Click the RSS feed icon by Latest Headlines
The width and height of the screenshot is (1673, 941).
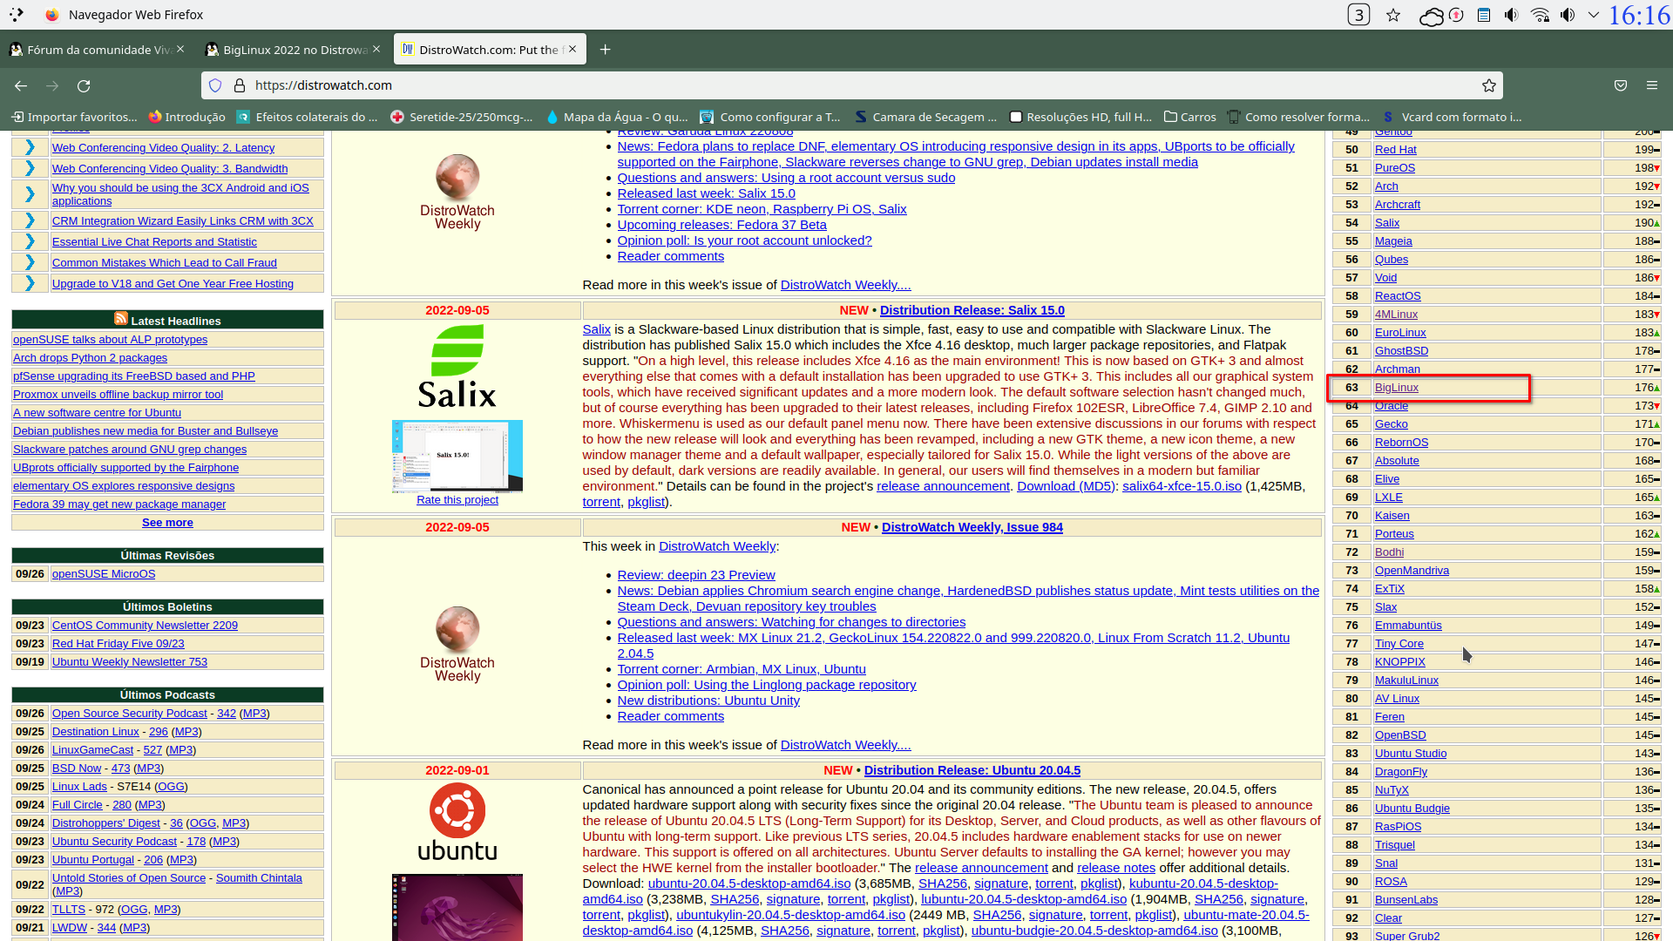click(x=121, y=319)
